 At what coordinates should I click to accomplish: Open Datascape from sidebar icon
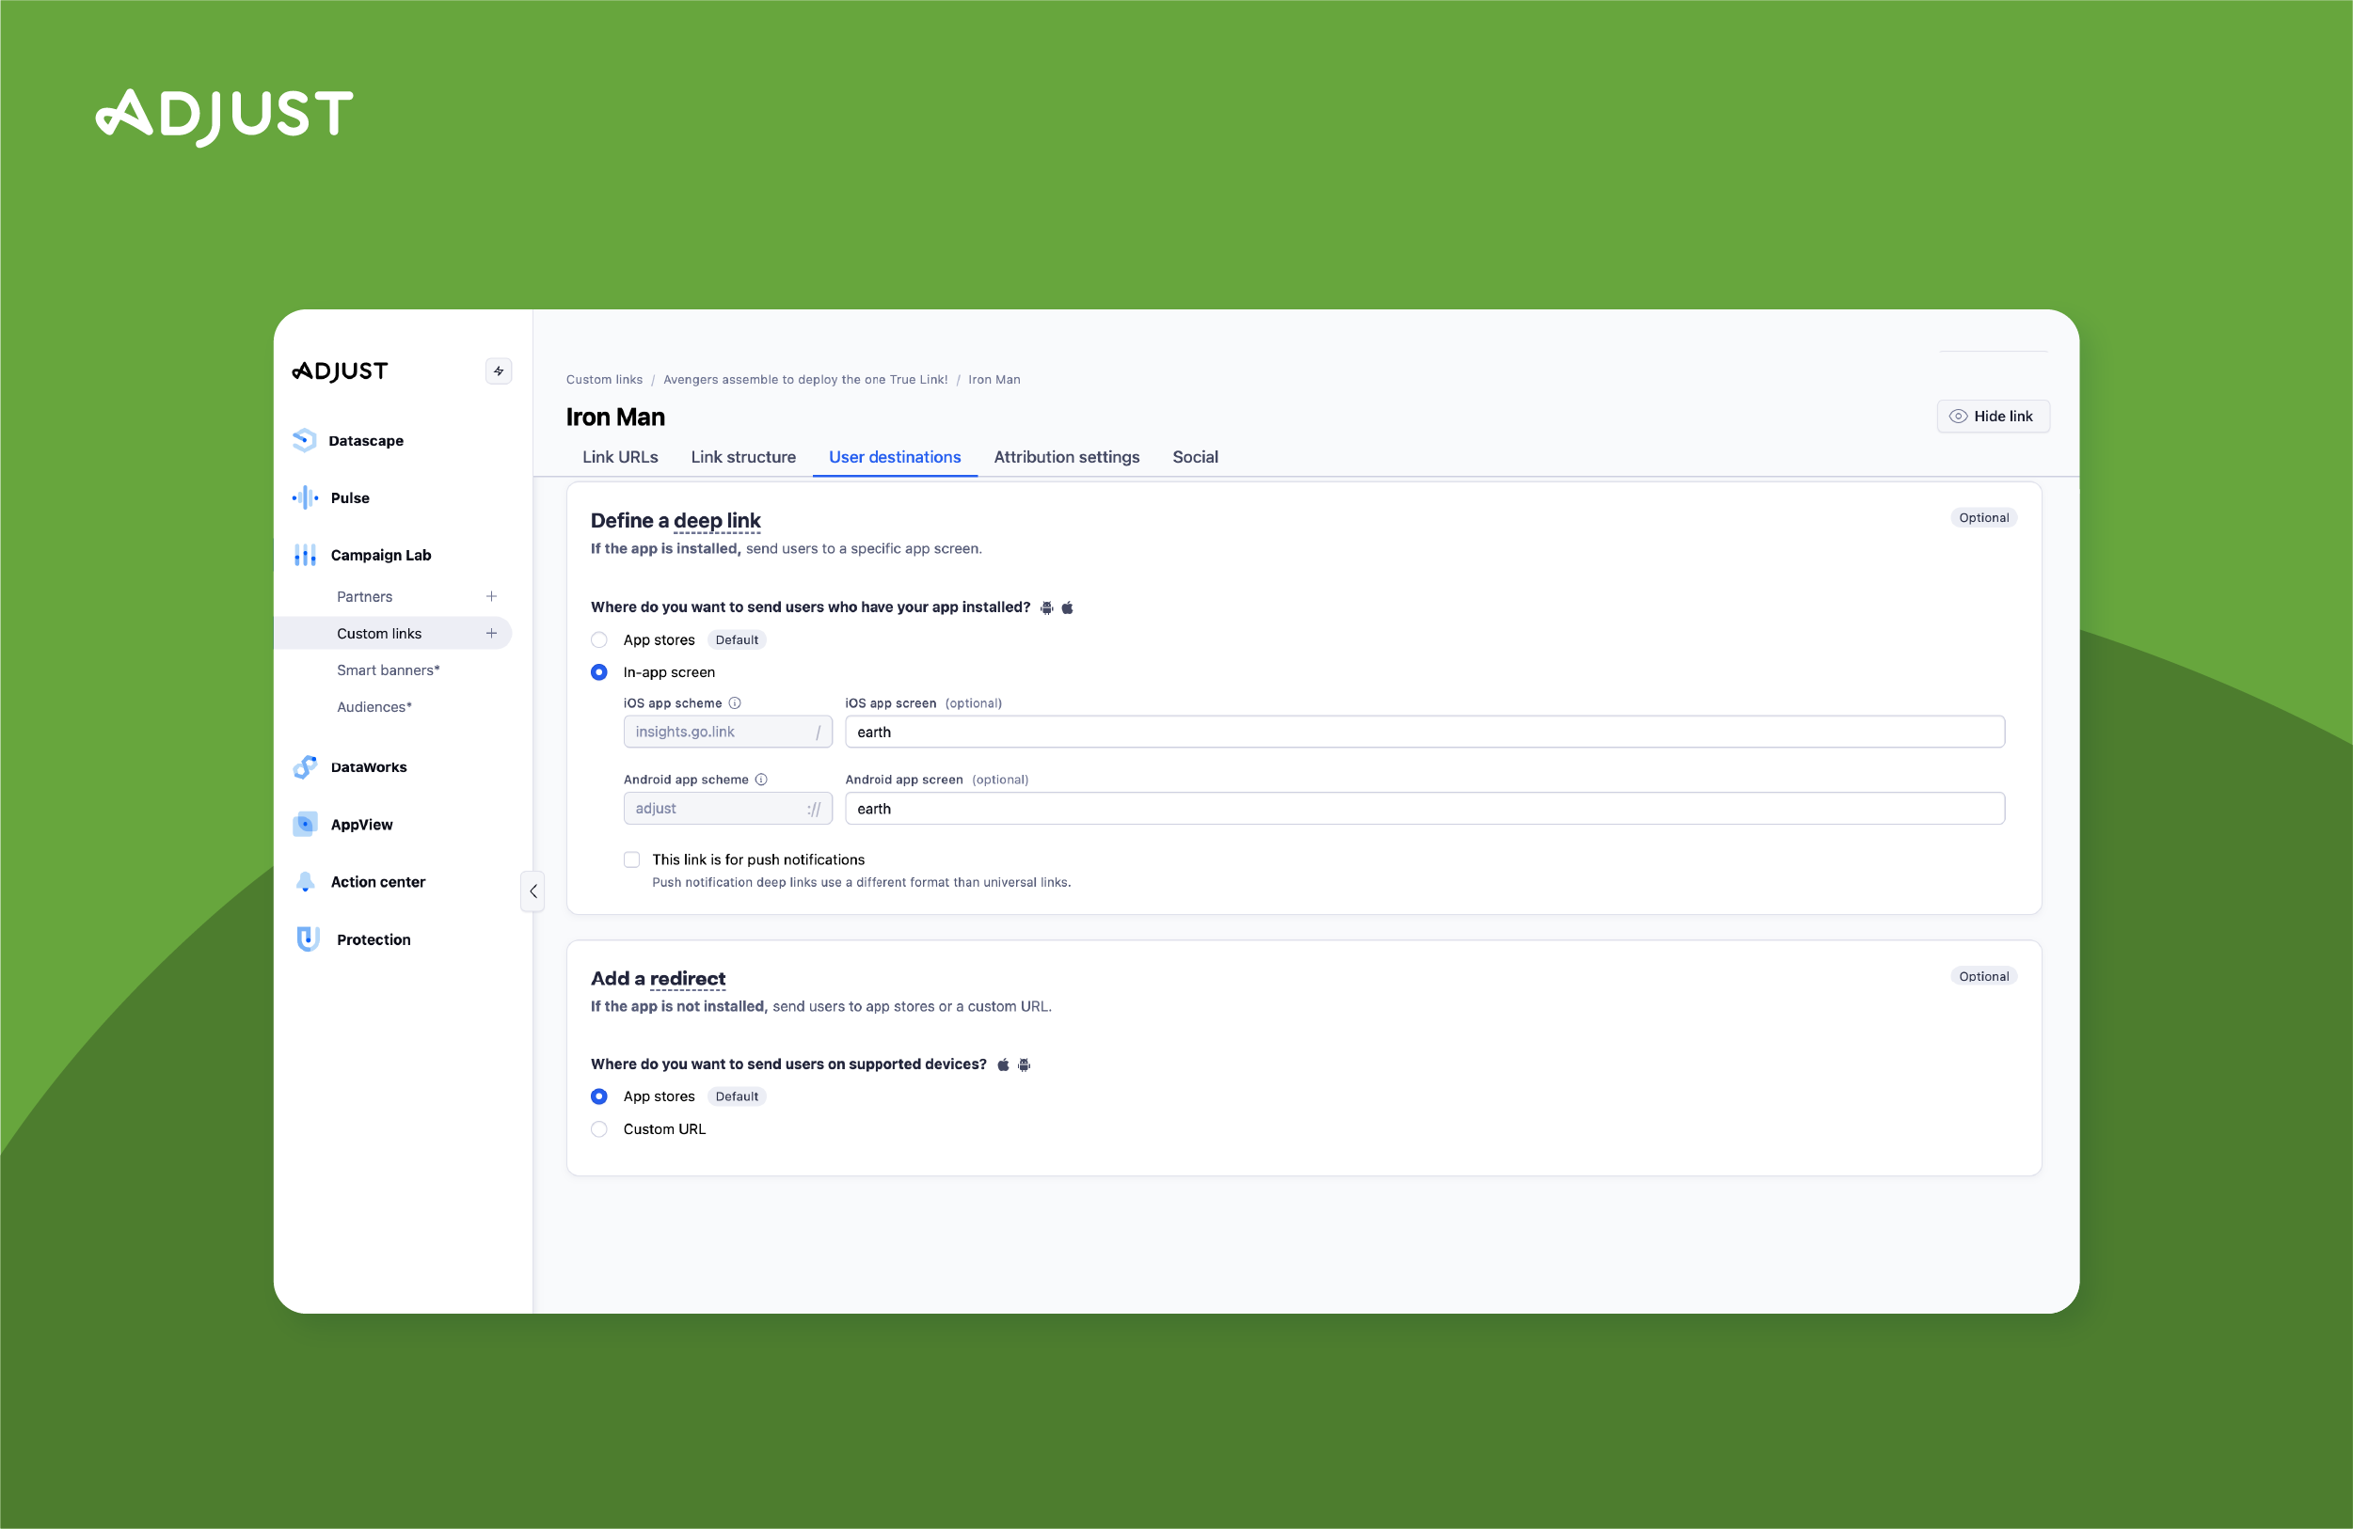[x=305, y=440]
